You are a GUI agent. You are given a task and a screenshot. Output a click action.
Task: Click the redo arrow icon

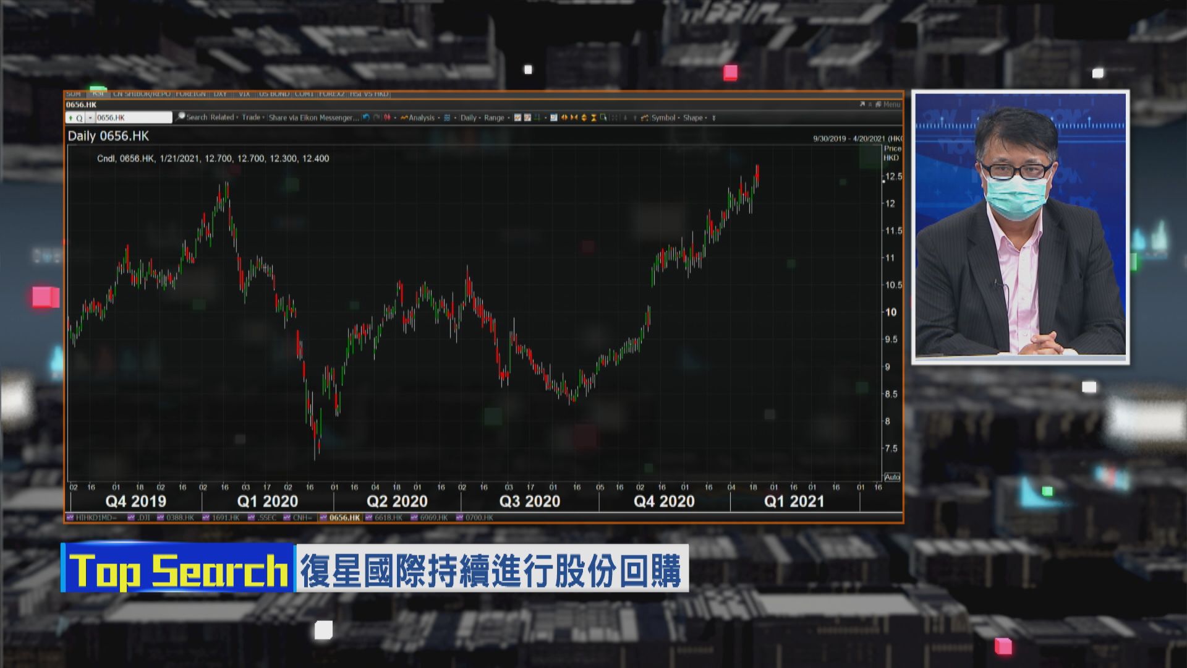pyautogui.click(x=378, y=117)
